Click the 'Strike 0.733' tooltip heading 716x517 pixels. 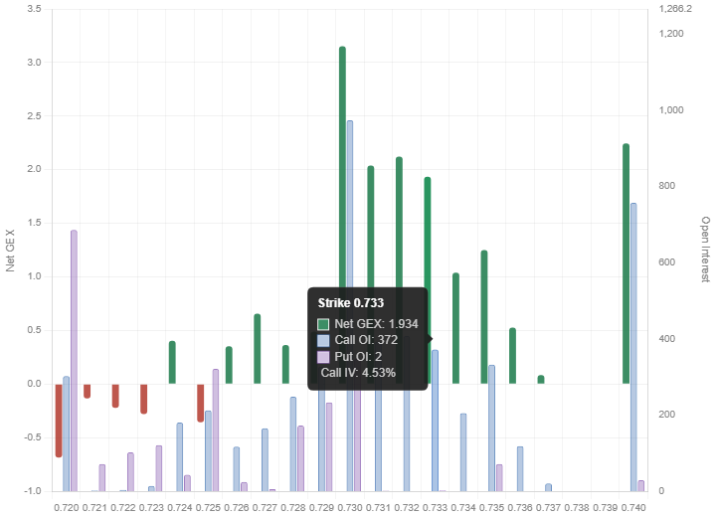[x=351, y=303]
